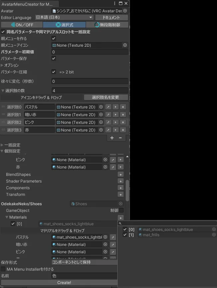Open the texture picker for 親メニューアイコン
This screenshot has width=217, height=288.
pyautogui.click(x=125, y=45)
